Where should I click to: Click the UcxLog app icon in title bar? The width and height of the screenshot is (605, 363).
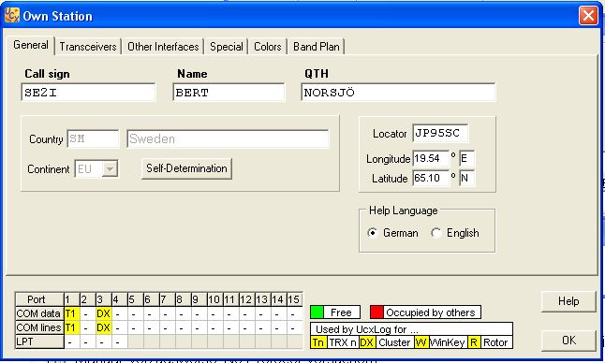[12, 15]
